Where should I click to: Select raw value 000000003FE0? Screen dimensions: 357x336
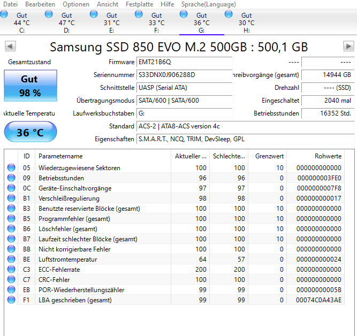(x=319, y=178)
